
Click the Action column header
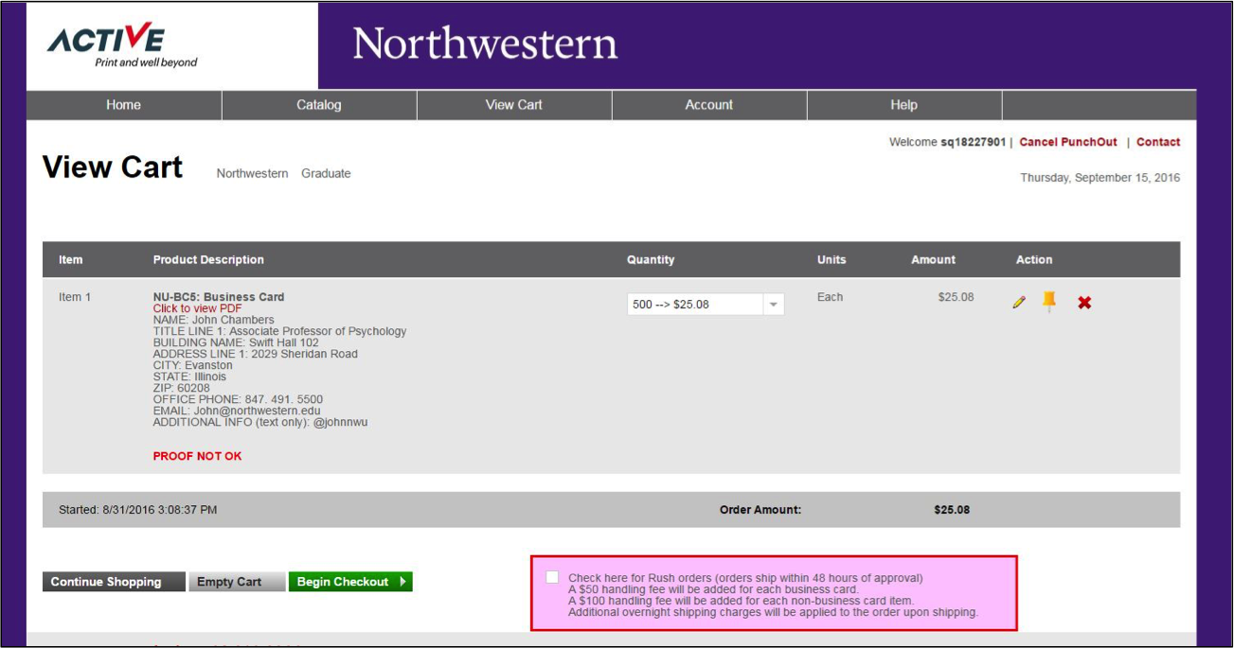pos(1034,260)
